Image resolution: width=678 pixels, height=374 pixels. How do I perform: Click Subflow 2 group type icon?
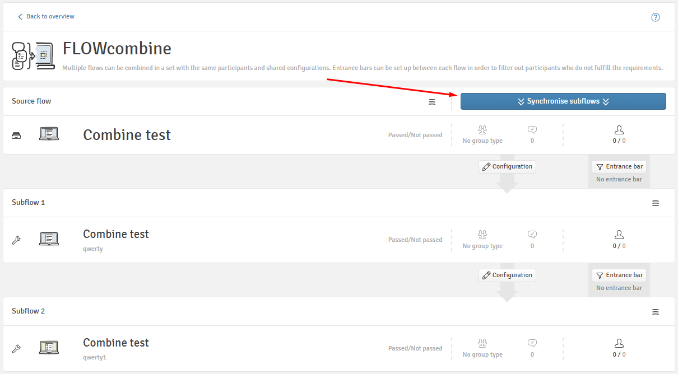tap(482, 343)
